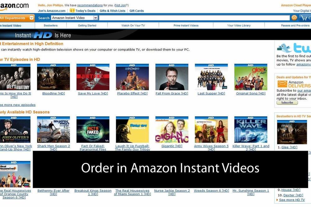Open the Getting Started tab
311x207 pixels.
click(x=87, y=25)
